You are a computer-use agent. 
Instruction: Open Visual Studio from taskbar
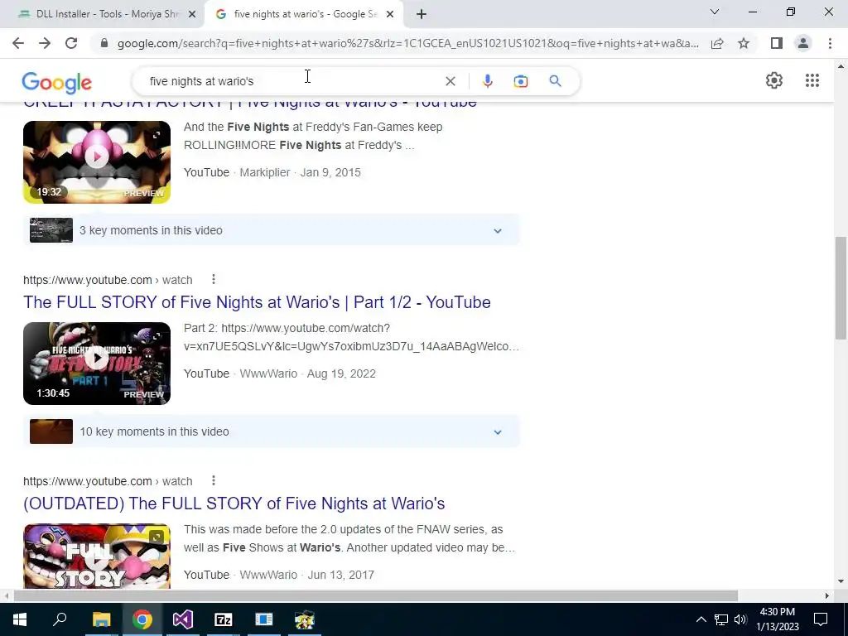[x=183, y=619]
